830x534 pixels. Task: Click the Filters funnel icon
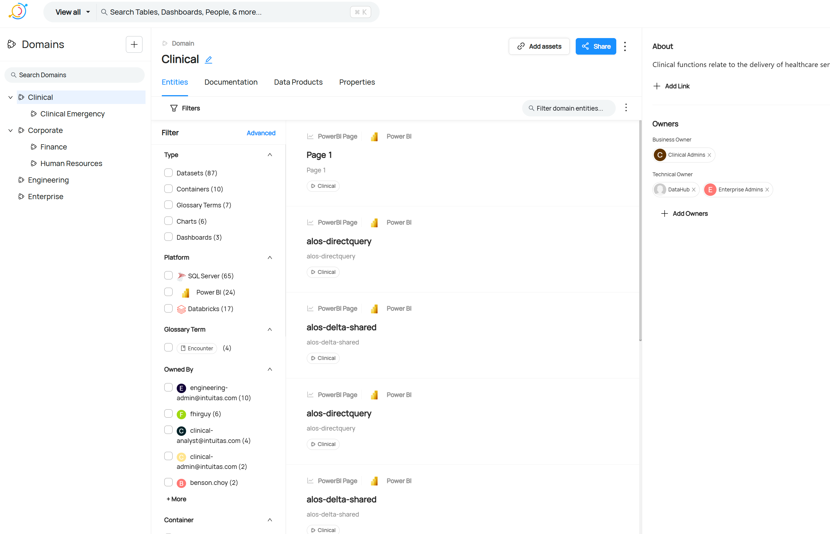pyautogui.click(x=174, y=108)
